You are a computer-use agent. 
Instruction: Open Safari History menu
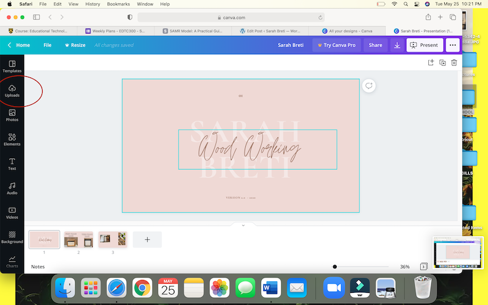click(93, 4)
